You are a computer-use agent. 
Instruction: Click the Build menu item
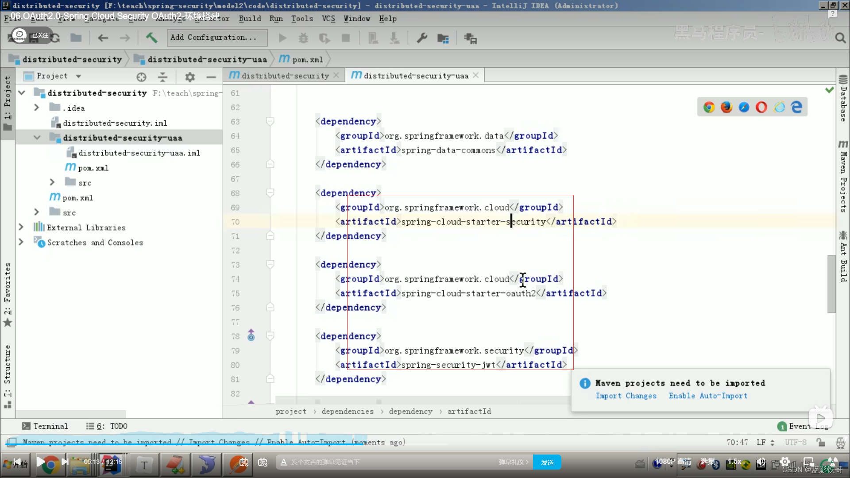pyautogui.click(x=249, y=19)
